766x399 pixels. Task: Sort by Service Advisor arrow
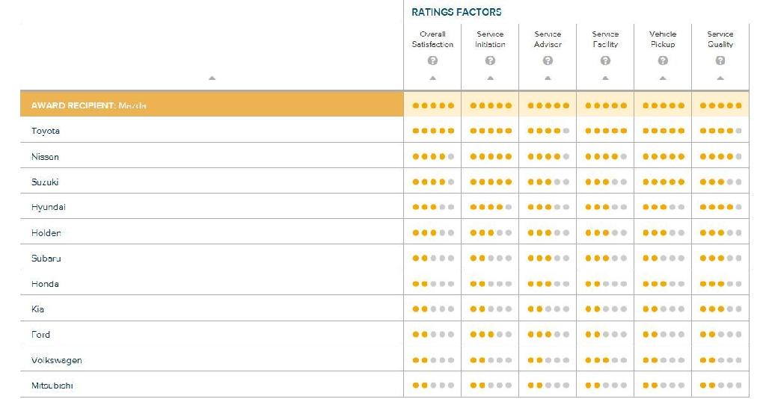[548, 78]
